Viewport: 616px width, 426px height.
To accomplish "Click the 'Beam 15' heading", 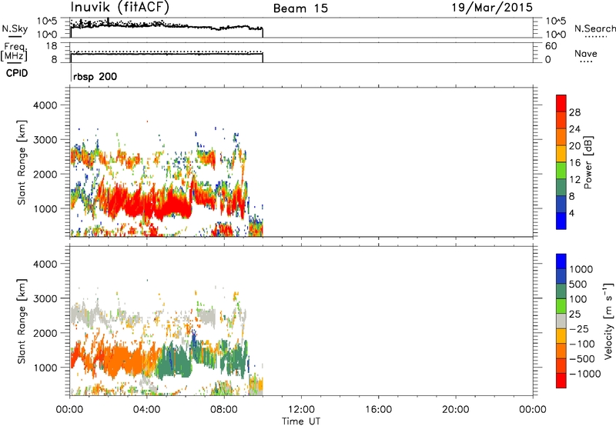I will pyautogui.click(x=300, y=8).
